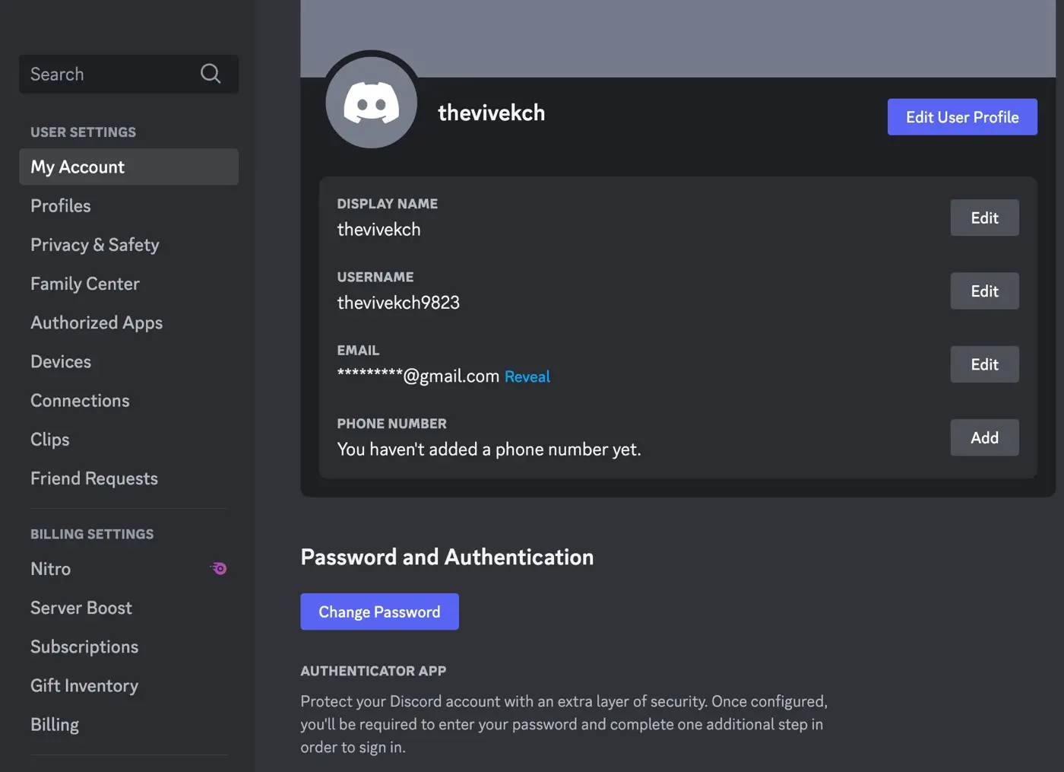Reveal the hidden email address
The image size is (1064, 772).
pyautogui.click(x=527, y=376)
